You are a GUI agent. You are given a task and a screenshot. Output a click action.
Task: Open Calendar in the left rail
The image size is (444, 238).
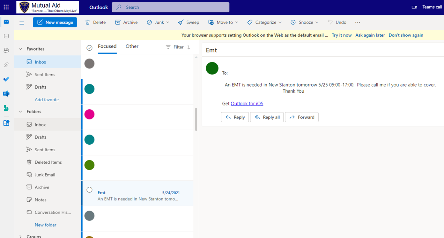6,36
